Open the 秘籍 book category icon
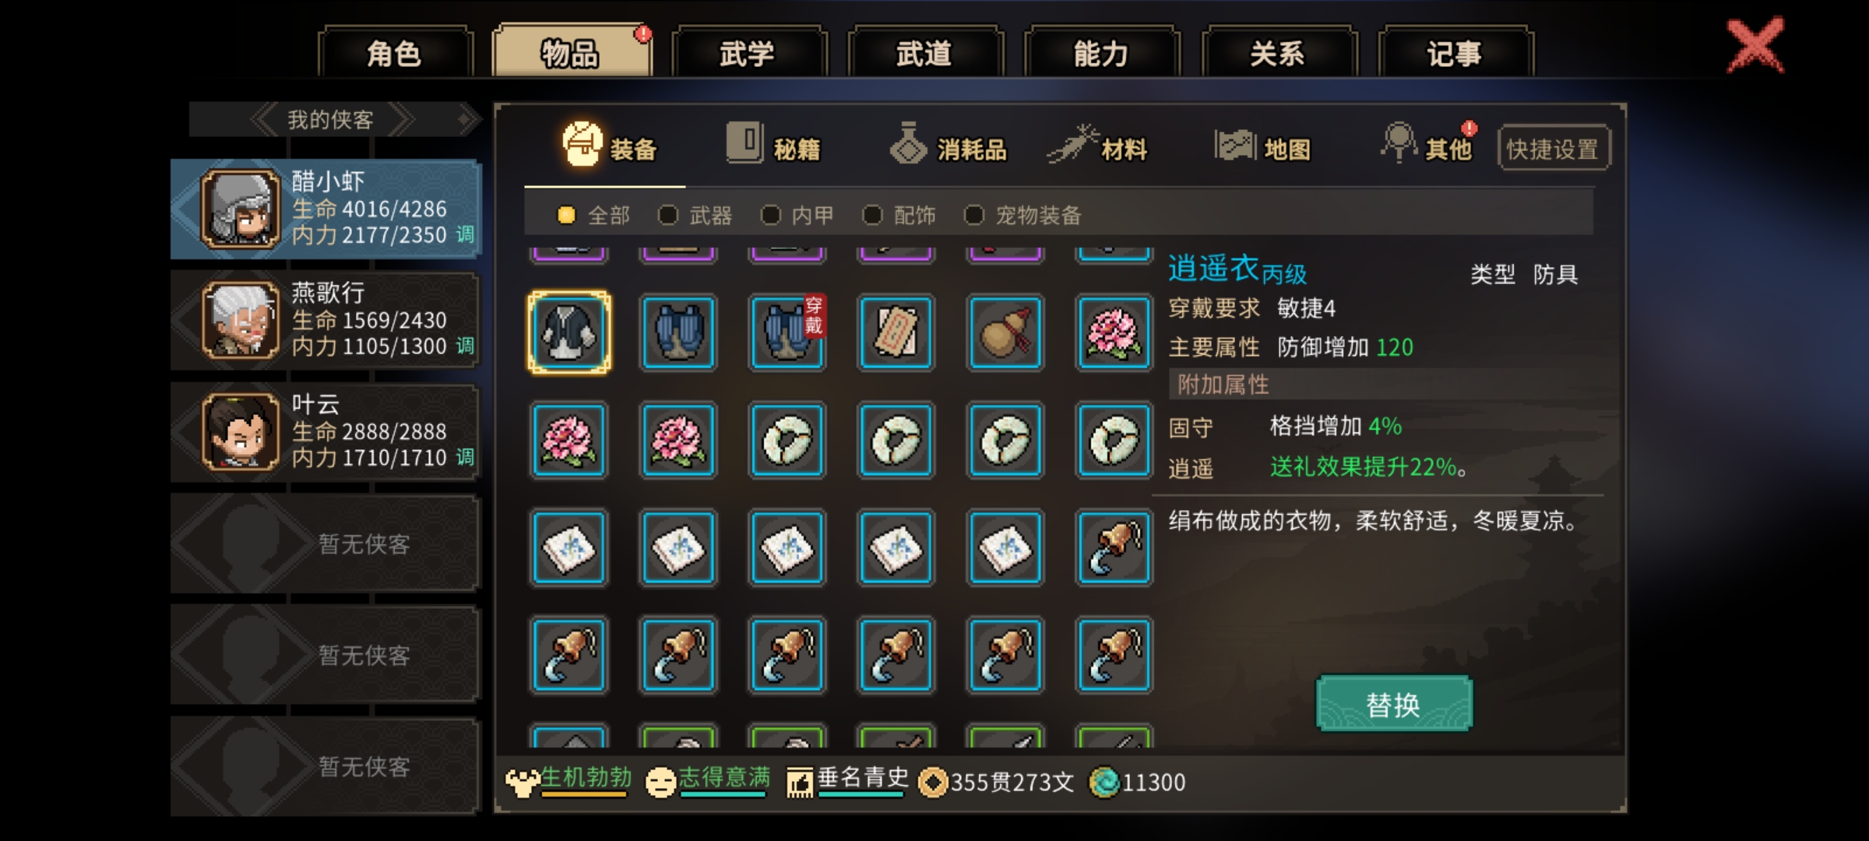 coord(744,143)
